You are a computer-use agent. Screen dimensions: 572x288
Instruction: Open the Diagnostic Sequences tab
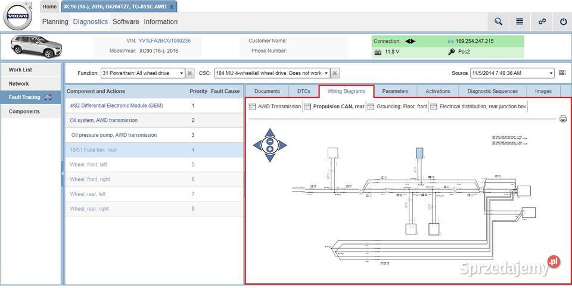tap(493, 91)
